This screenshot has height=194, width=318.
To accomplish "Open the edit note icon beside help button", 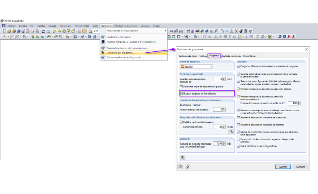I will click(187, 167).
